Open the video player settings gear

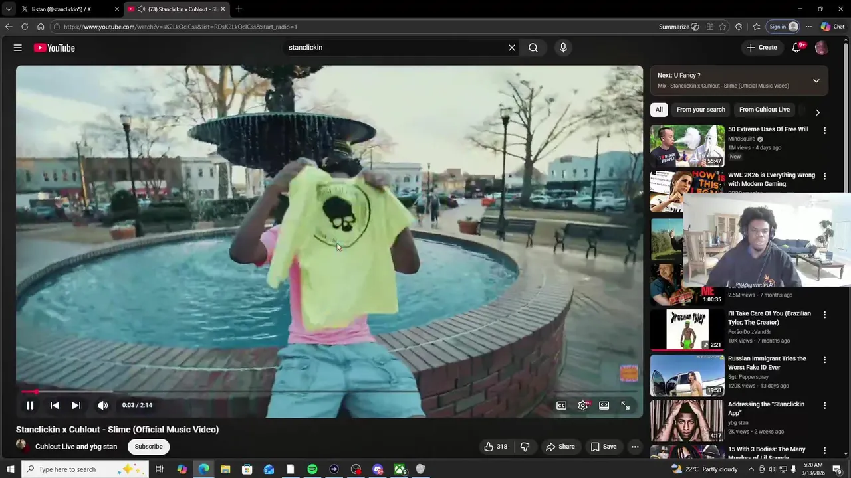click(582, 406)
